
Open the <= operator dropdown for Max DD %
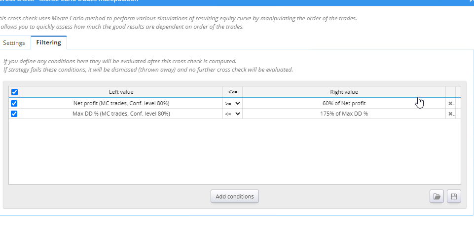(x=232, y=114)
